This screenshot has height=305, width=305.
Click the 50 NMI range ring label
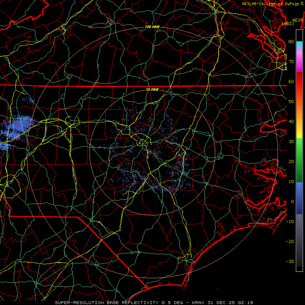coord(152,89)
